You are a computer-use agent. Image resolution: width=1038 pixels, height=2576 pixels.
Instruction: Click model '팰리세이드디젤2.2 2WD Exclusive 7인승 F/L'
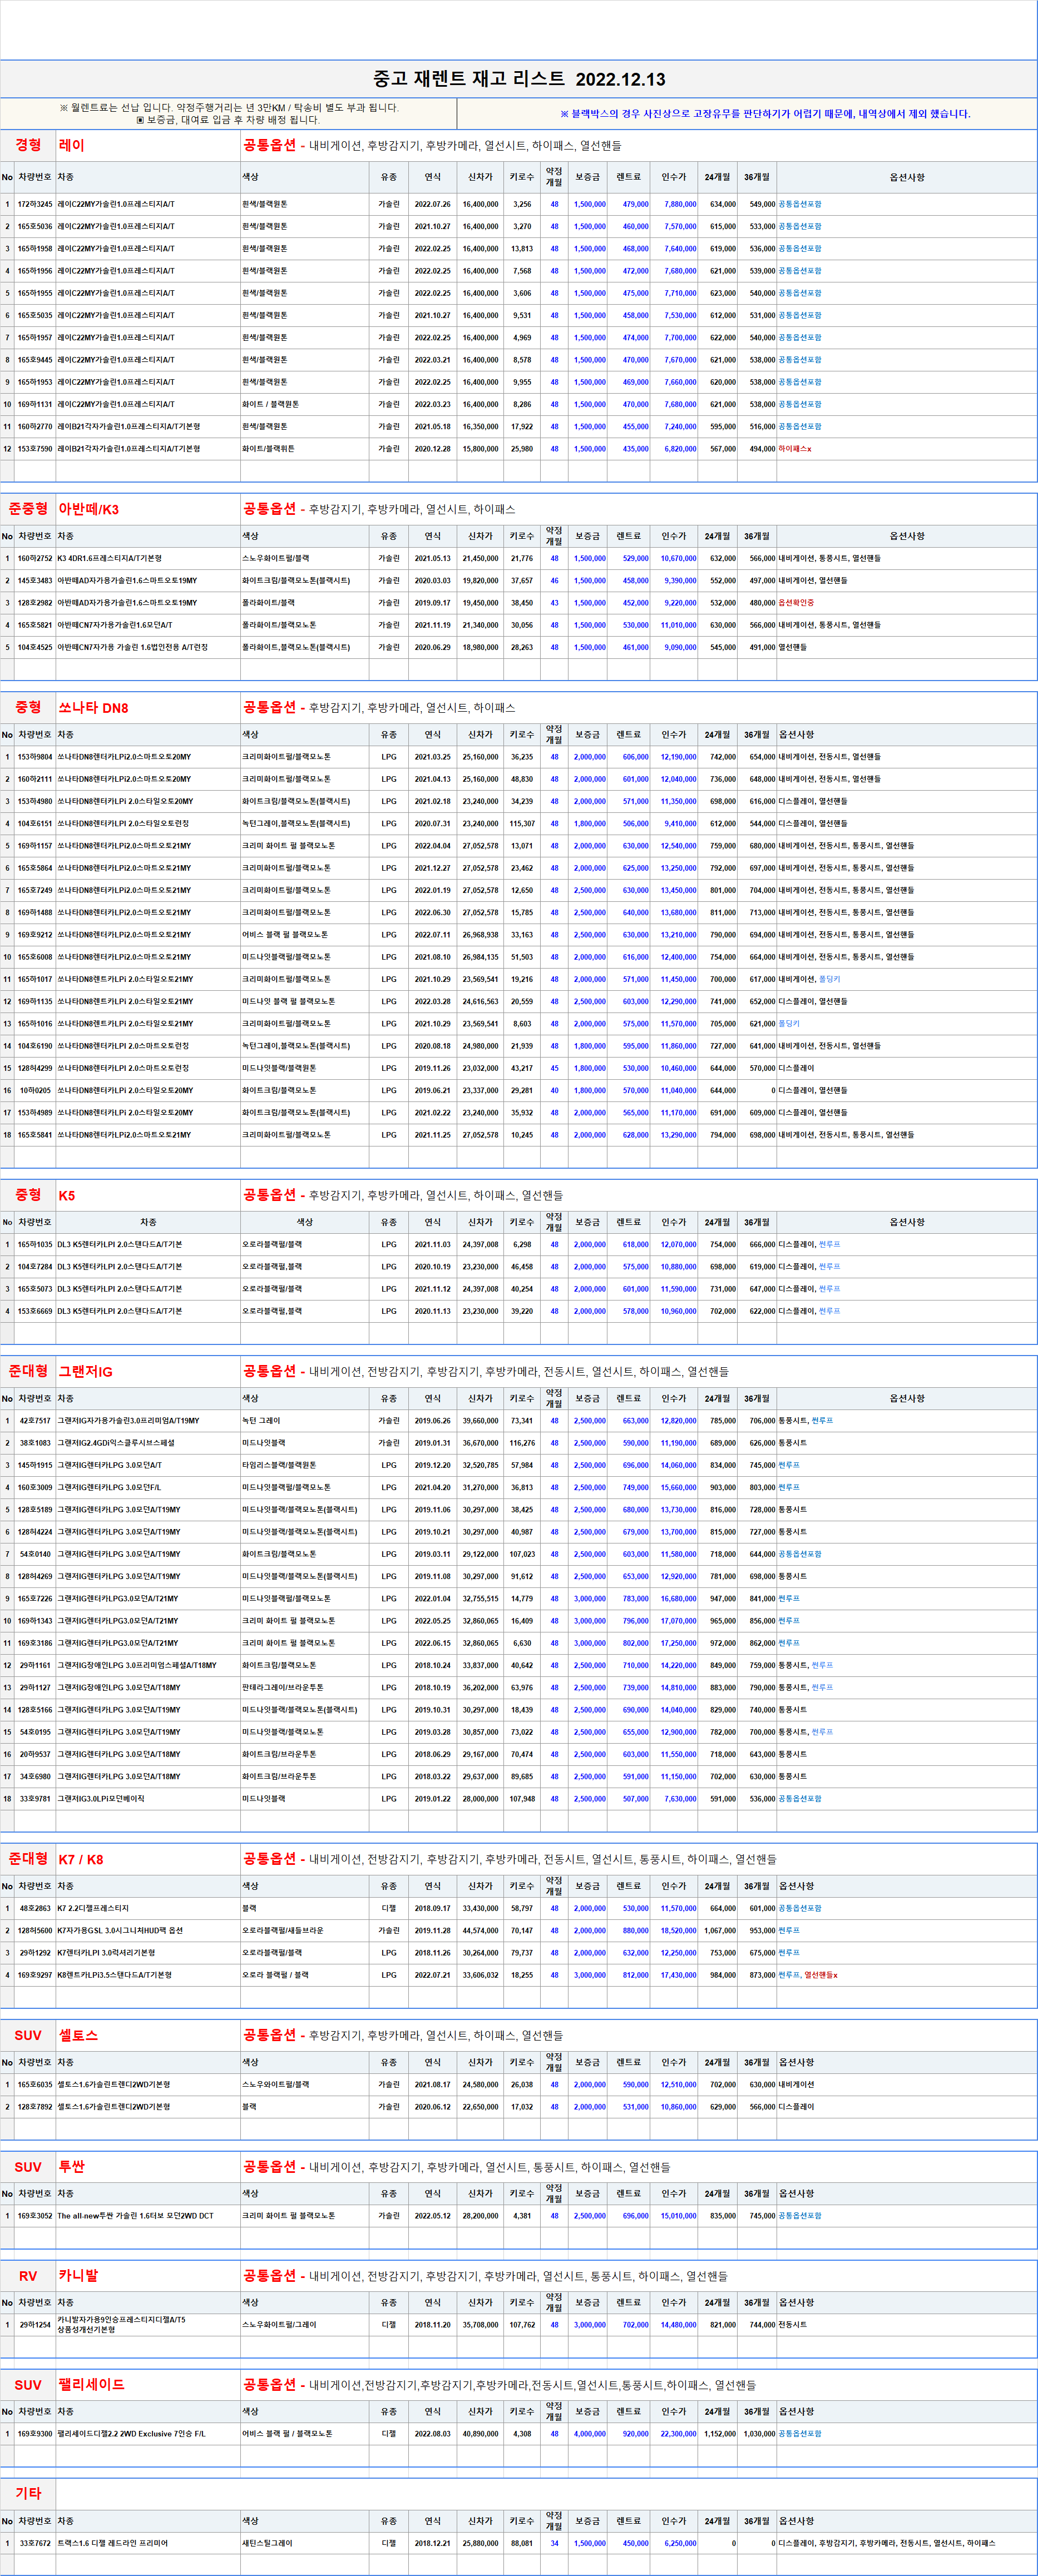point(131,2433)
